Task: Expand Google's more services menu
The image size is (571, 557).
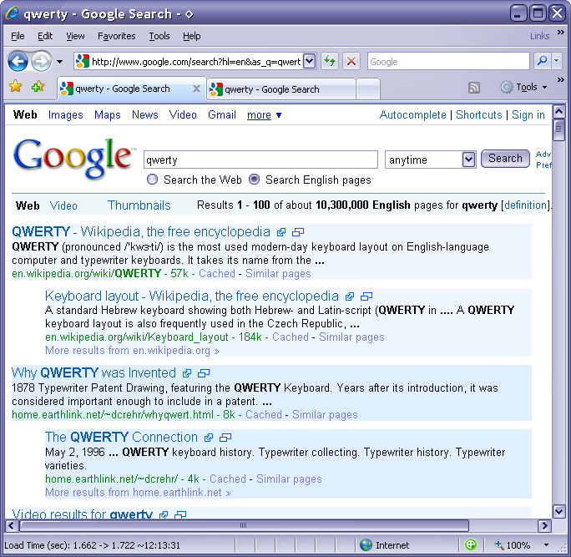Action: (264, 115)
